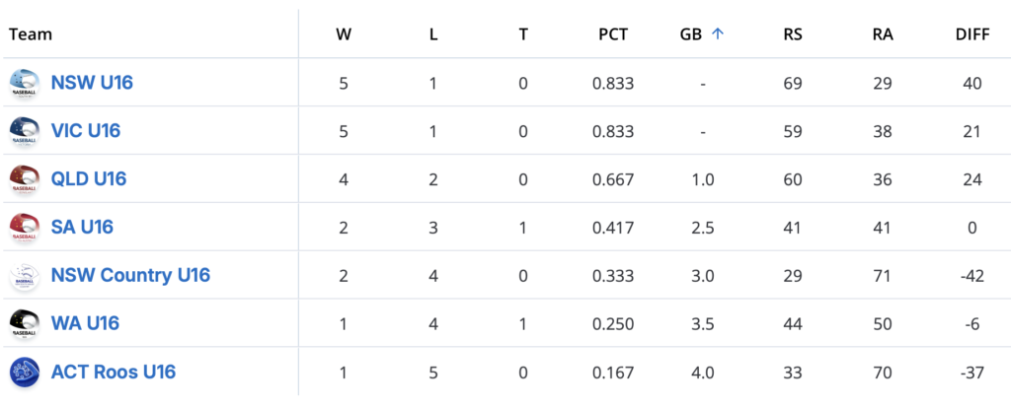Click the VIC U16 team logo icon
This screenshot has height=408, width=1011.
[24, 131]
